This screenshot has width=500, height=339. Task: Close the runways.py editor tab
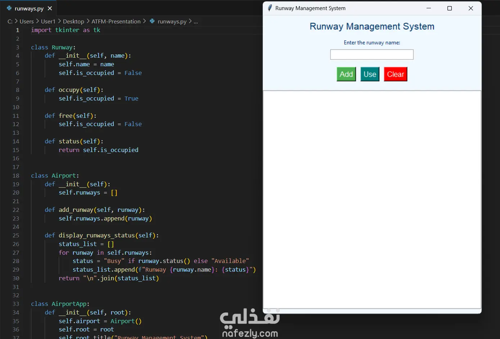[50, 8]
